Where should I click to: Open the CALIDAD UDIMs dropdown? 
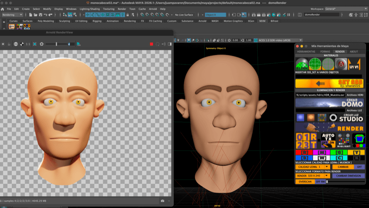point(312,167)
